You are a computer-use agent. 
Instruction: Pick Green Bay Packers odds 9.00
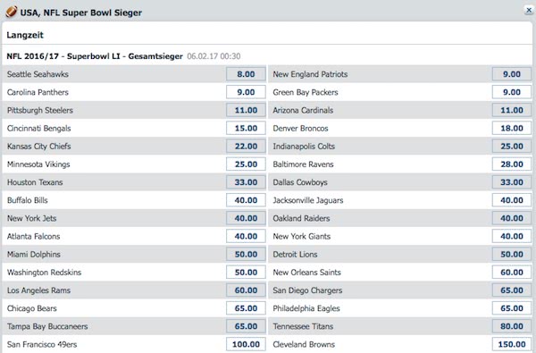tap(512, 92)
